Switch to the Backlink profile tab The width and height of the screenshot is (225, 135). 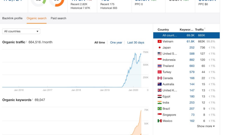coord(12,18)
